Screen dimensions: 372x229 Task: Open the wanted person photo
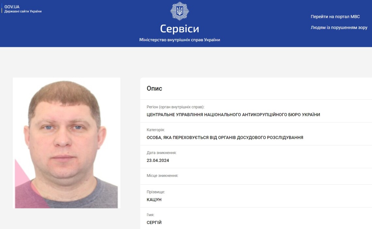tap(67, 143)
